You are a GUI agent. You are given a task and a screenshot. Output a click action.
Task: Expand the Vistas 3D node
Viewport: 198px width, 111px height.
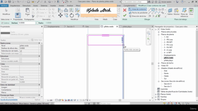tap(159, 66)
